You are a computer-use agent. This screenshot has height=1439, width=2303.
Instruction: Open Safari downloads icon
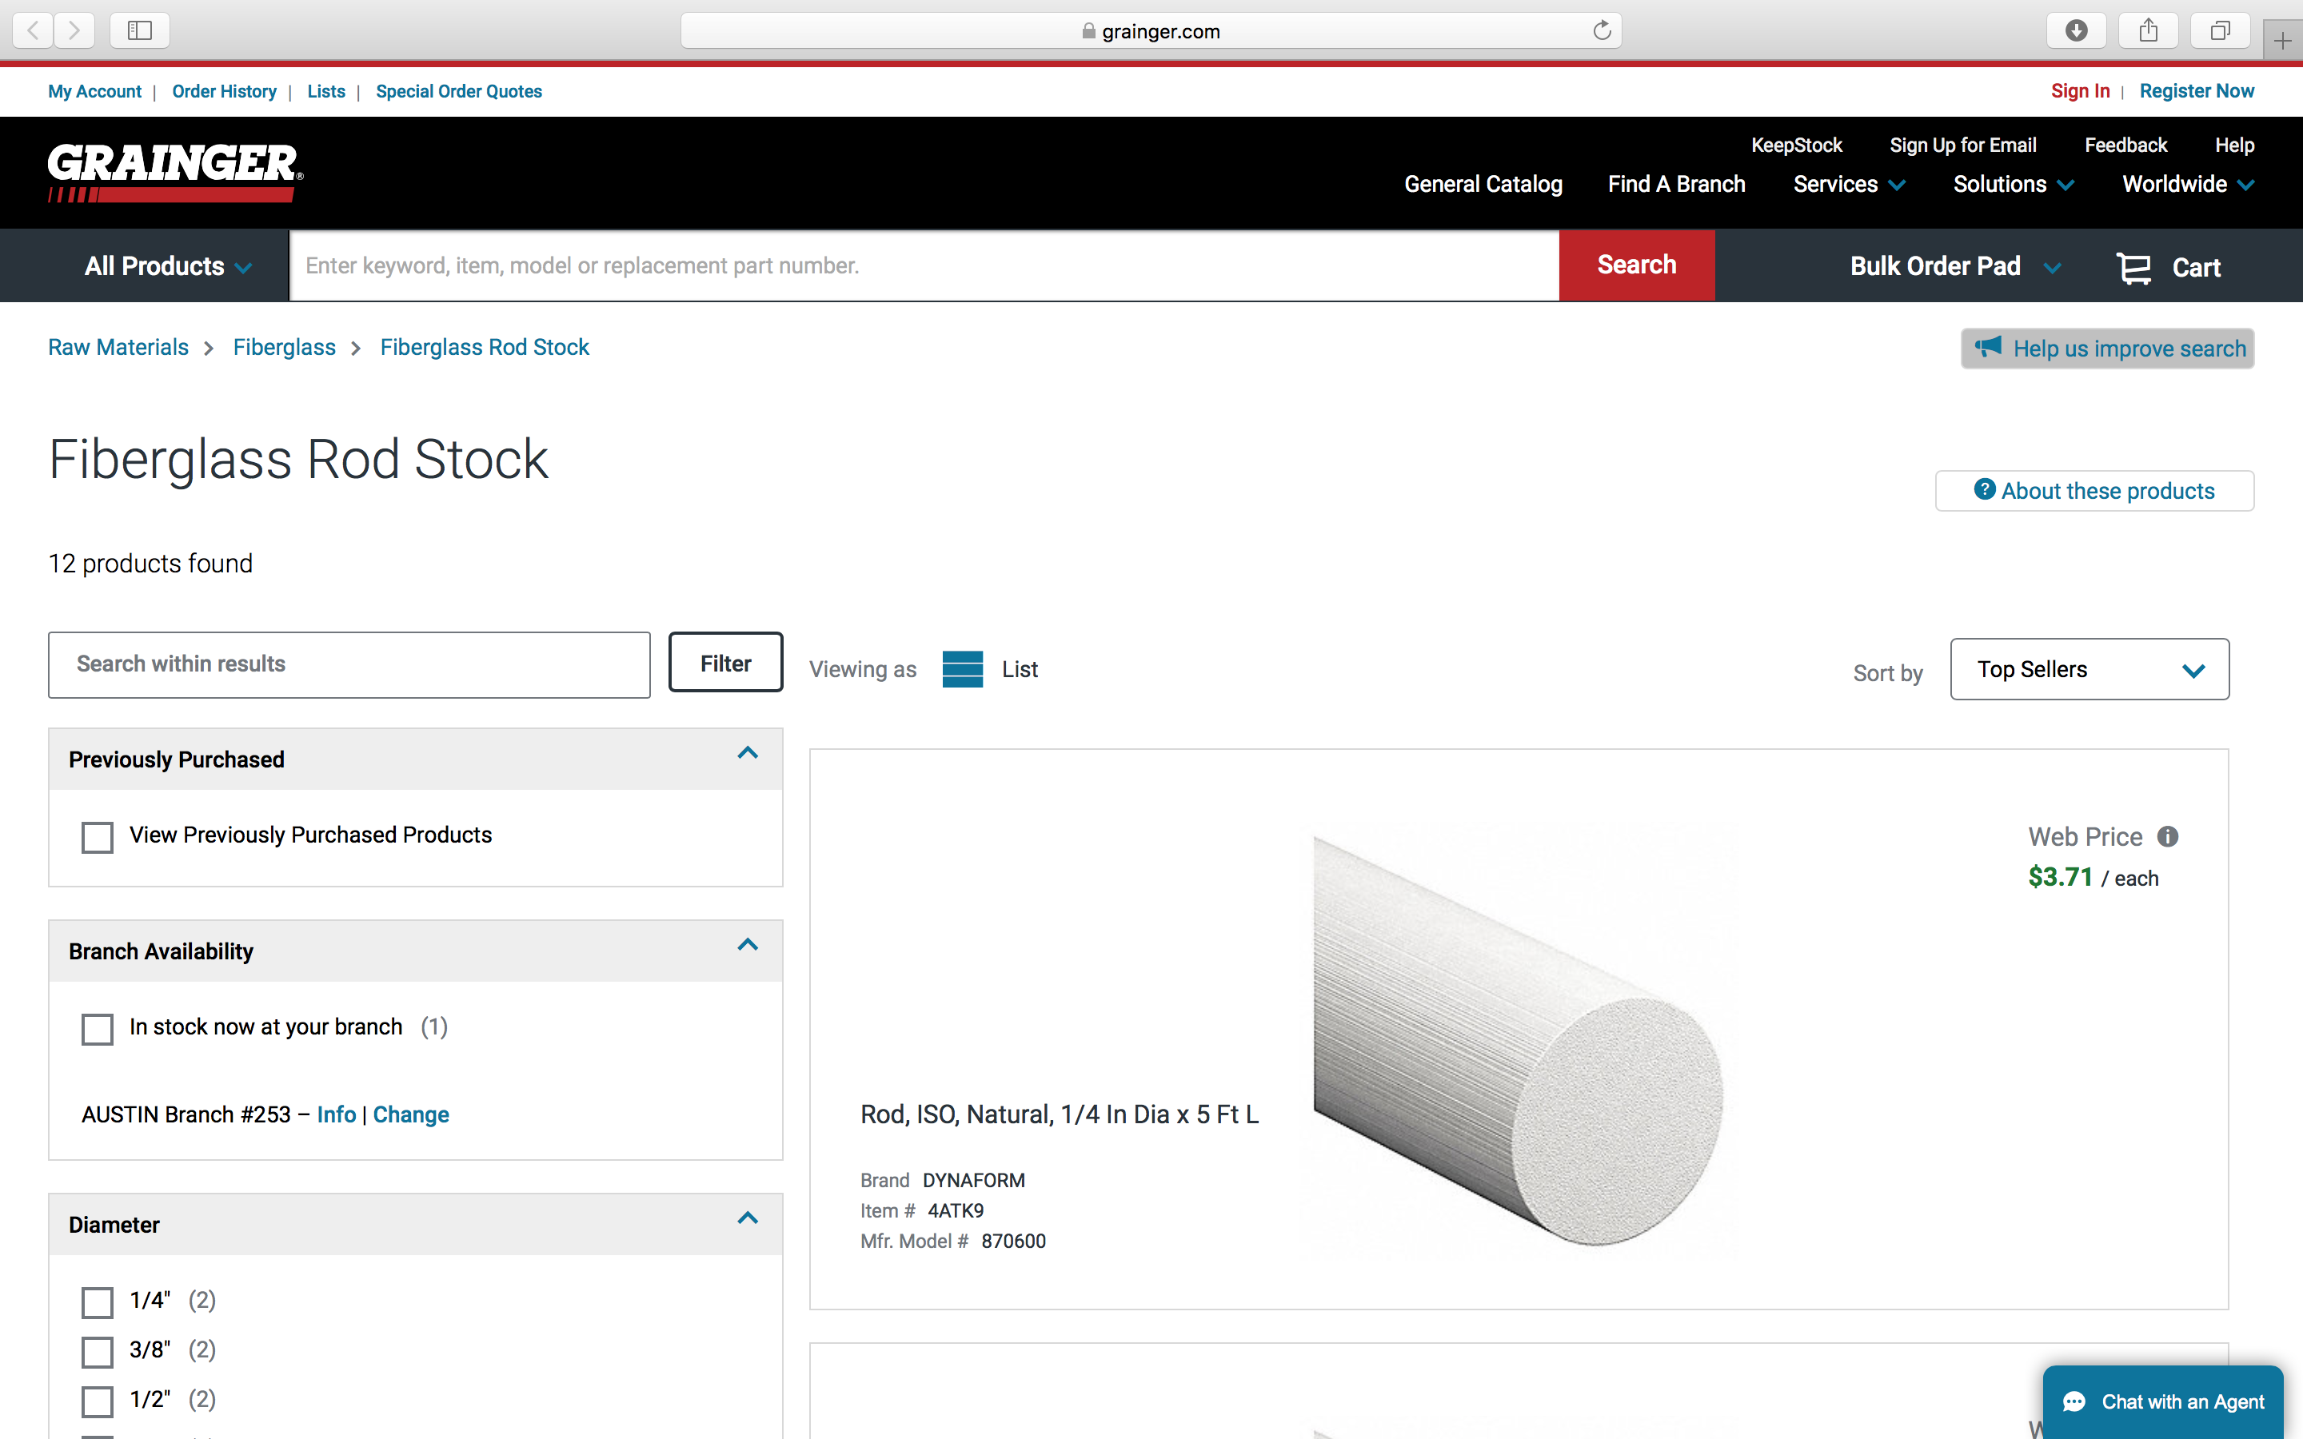(x=2077, y=30)
